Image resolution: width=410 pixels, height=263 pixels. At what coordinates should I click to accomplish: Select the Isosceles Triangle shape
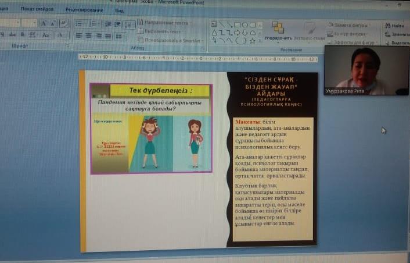pyautogui.click(x=214, y=33)
